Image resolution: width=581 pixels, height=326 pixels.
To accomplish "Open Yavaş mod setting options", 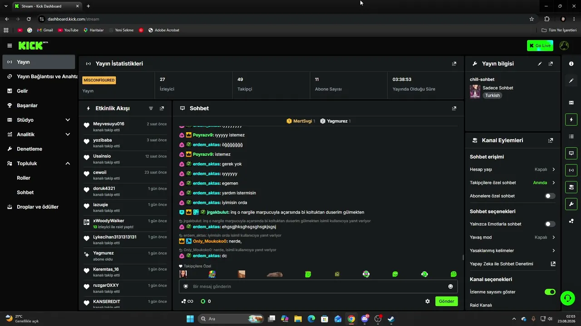I will pyautogui.click(x=512, y=237).
